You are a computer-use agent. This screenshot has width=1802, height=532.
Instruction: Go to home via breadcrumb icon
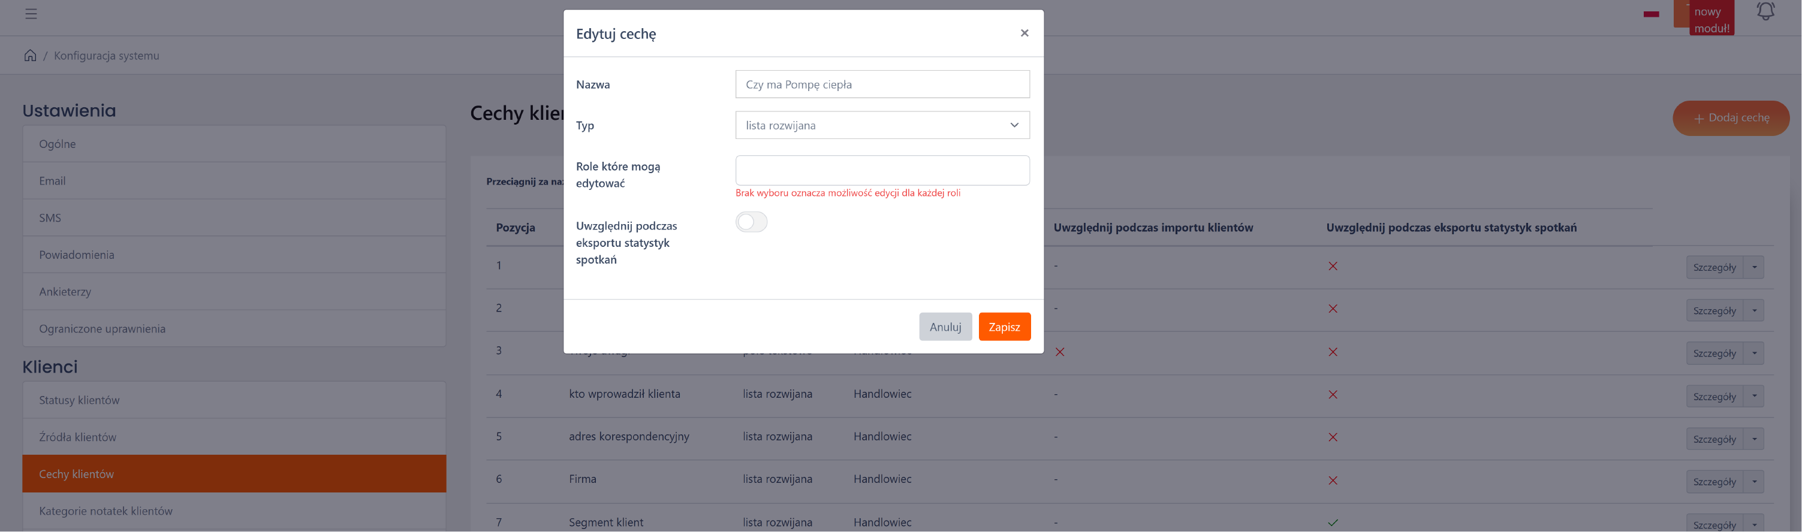30,55
